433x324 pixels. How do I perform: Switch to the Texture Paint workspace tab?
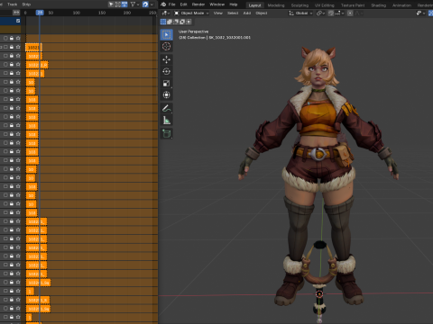[353, 5]
